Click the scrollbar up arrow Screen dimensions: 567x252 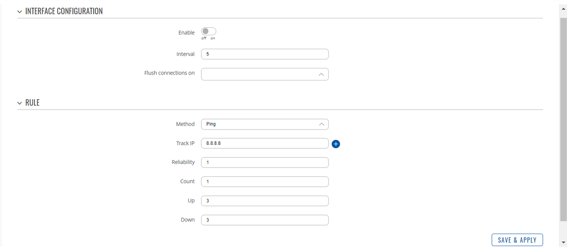563,8
